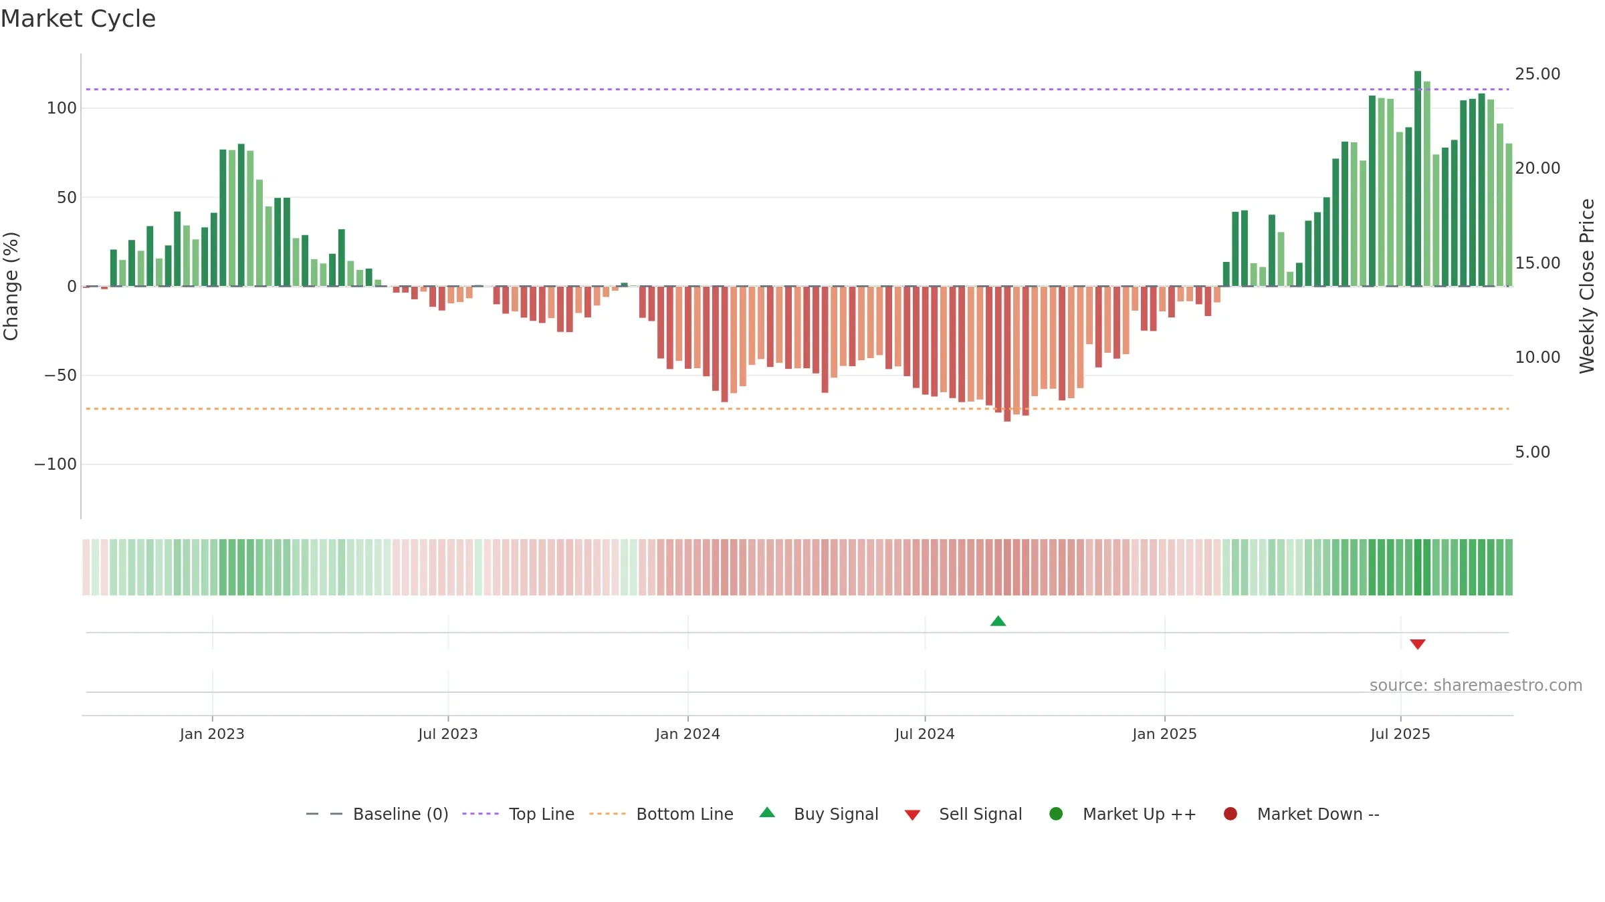Click the Jul 2024 axis label
Viewport: 1605px width, 902px height.
925,734
